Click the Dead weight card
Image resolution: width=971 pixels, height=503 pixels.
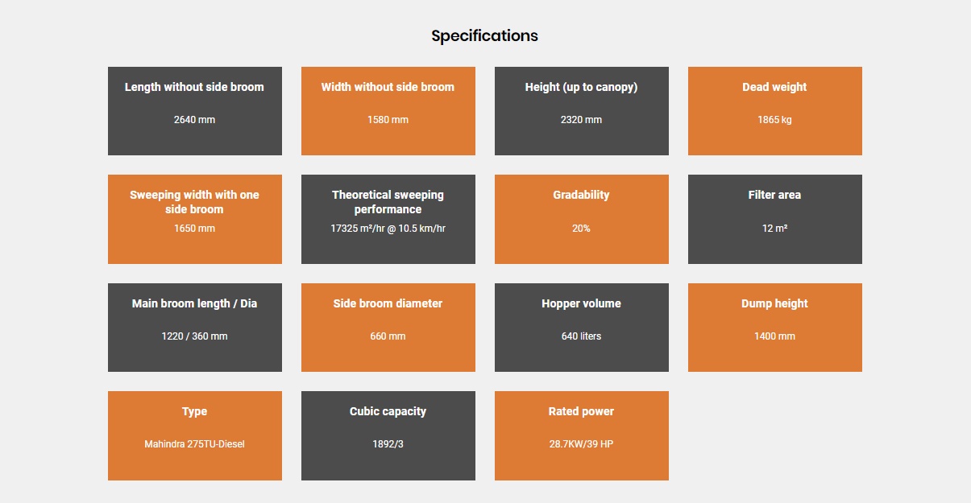(775, 111)
